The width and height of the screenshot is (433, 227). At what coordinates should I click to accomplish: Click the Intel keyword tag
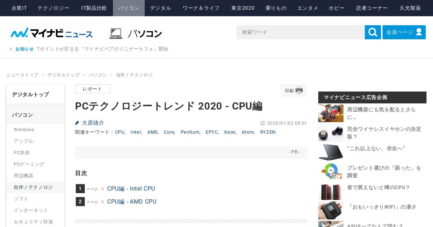tap(136, 132)
